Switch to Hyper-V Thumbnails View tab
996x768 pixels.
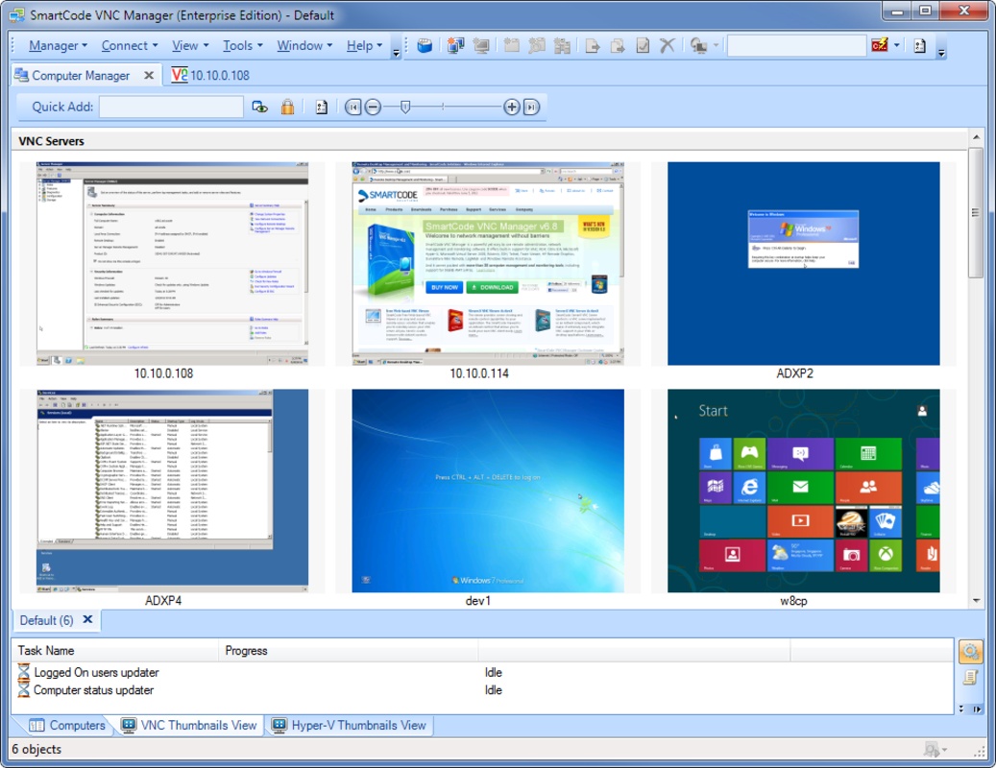pos(351,726)
